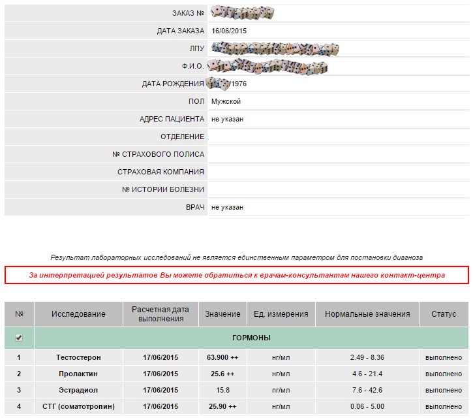Click the order date value 16/06/2015
The image size is (473, 420).
pos(229,31)
